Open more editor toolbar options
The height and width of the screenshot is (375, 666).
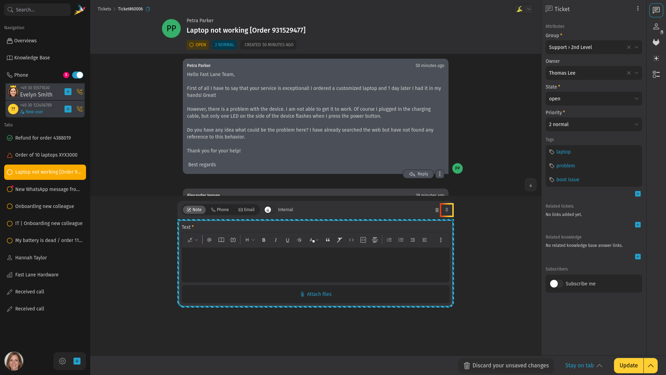[x=441, y=240]
